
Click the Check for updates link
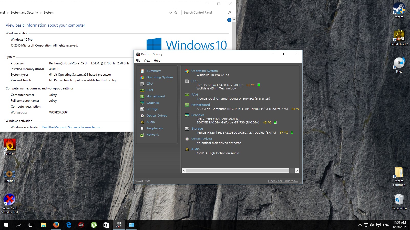(283, 181)
